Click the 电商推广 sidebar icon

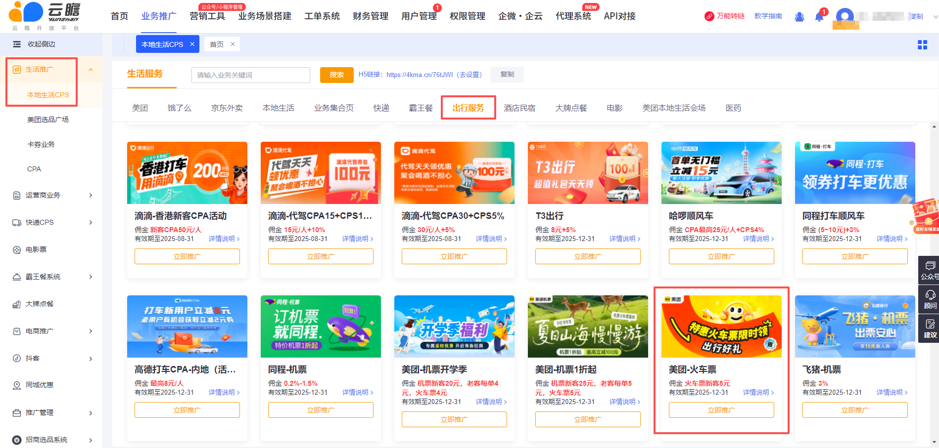pos(17,331)
